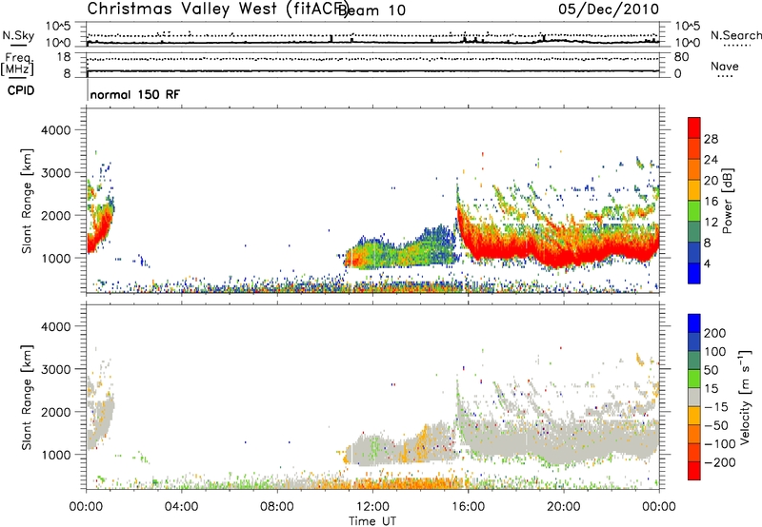This screenshot has height=527, width=762.
Task: Click the date "05/Dec/2010"
Action: click(609, 9)
